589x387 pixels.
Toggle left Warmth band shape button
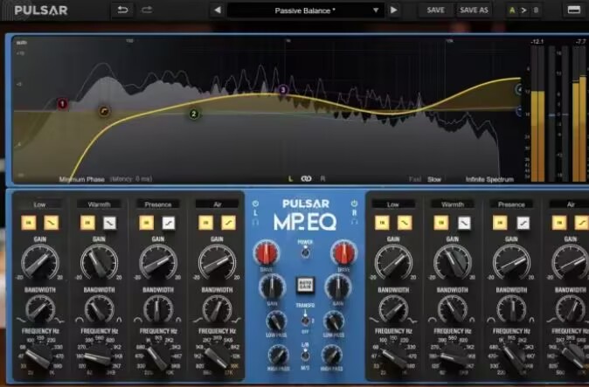pyautogui.click(x=110, y=223)
